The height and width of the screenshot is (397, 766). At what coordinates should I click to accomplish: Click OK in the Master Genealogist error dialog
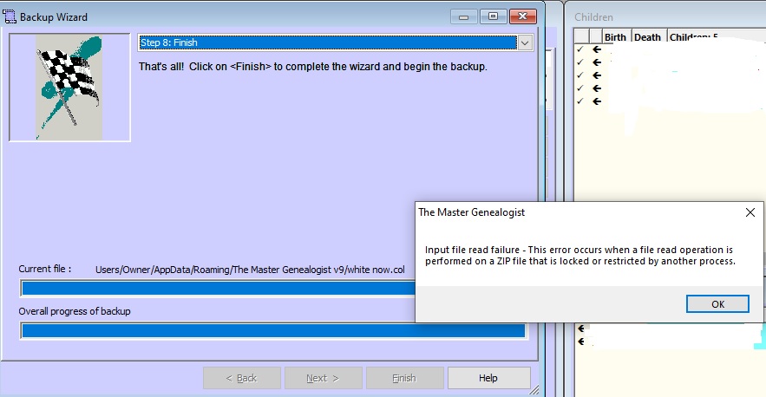[717, 303]
